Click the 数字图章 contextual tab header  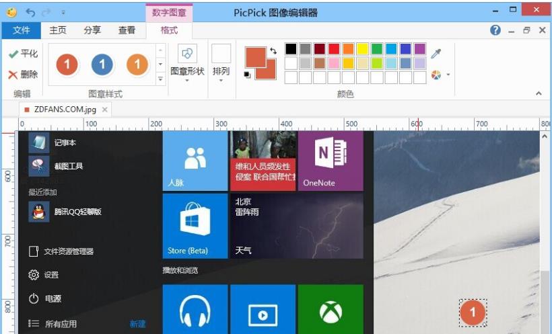(169, 13)
